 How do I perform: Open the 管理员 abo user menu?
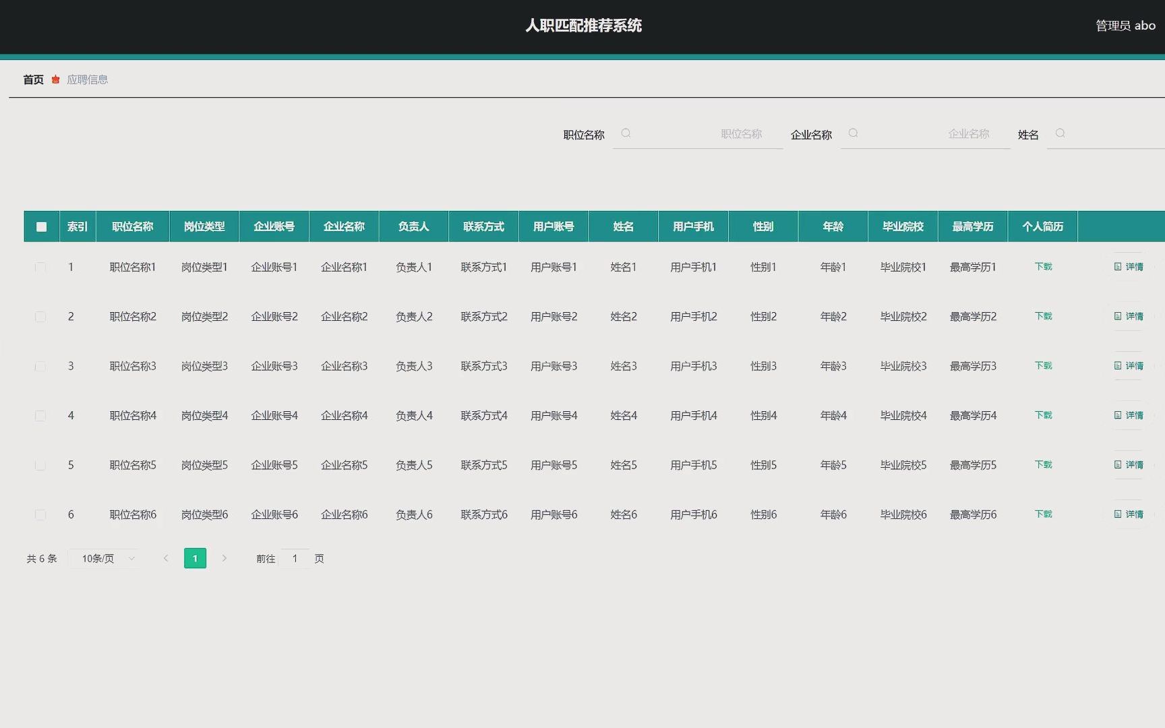pos(1125,26)
